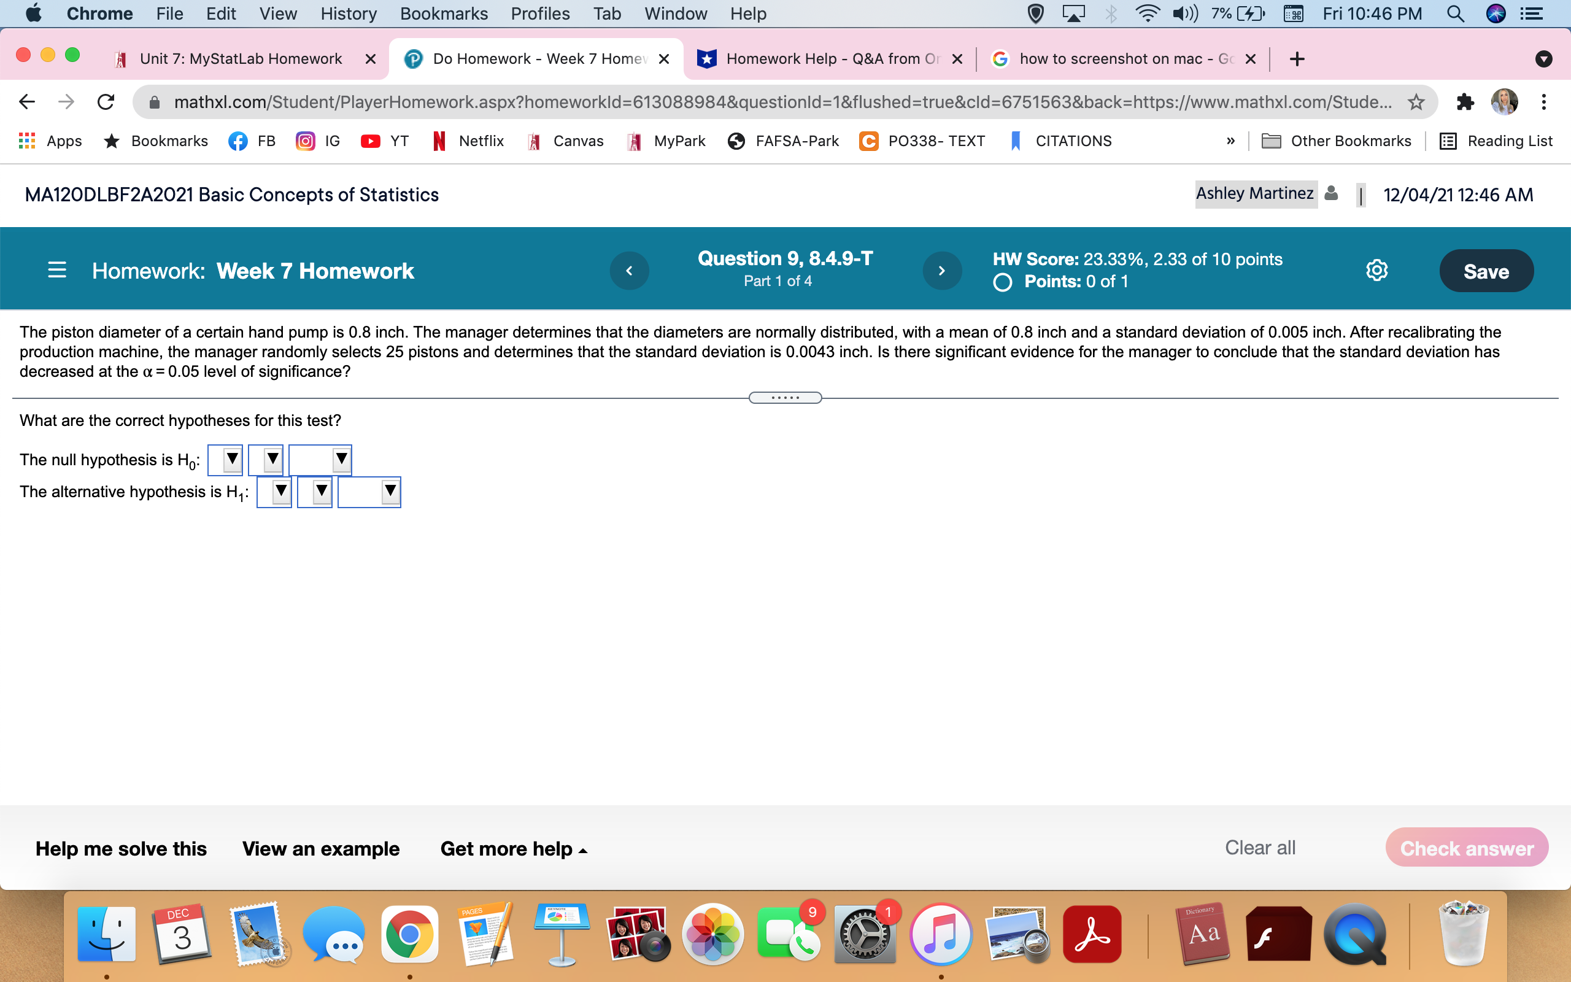The image size is (1571, 982).
Task: Open the Canvas bookmark shortcut
Action: 564,141
